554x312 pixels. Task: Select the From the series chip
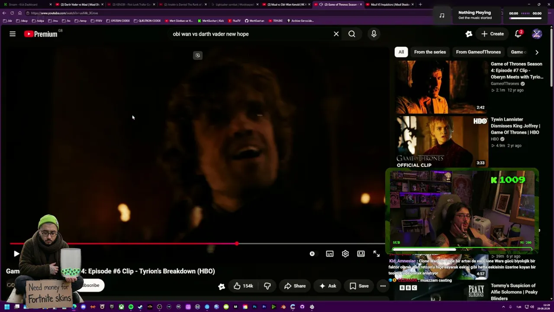[x=430, y=52]
